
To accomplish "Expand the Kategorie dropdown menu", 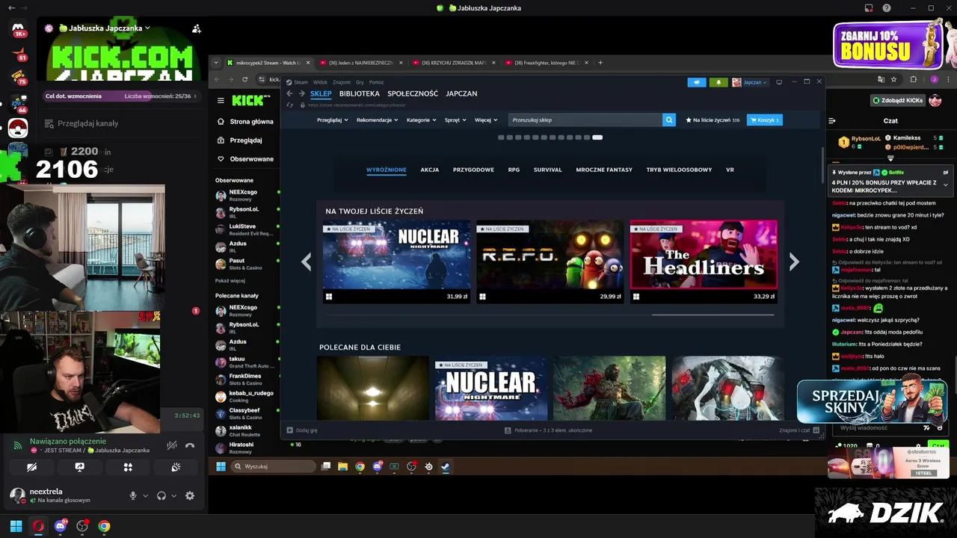I will coord(422,120).
